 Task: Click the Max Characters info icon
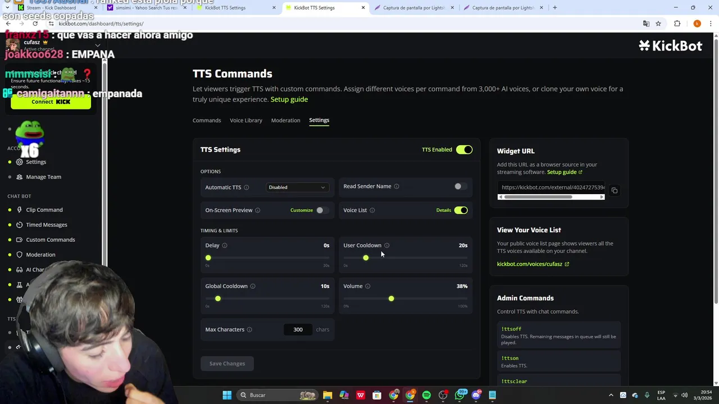pyautogui.click(x=249, y=329)
